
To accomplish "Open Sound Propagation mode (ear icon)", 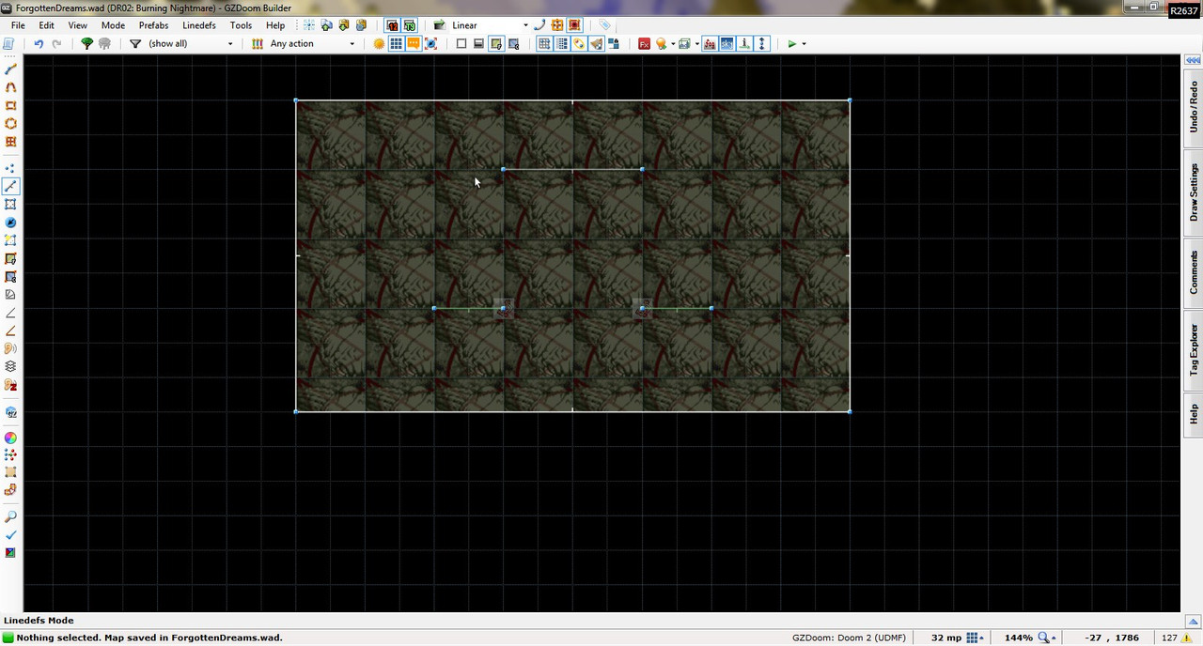I will click(11, 348).
